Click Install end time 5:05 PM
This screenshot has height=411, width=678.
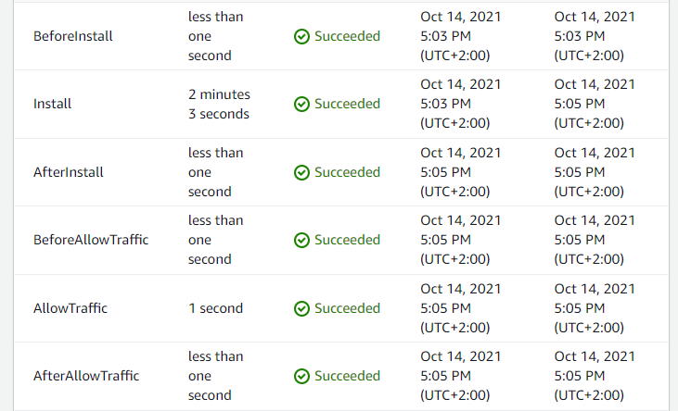(x=580, y=104)
